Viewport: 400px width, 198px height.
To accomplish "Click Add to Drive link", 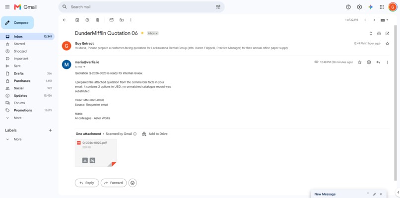I will tap(155, 133).
